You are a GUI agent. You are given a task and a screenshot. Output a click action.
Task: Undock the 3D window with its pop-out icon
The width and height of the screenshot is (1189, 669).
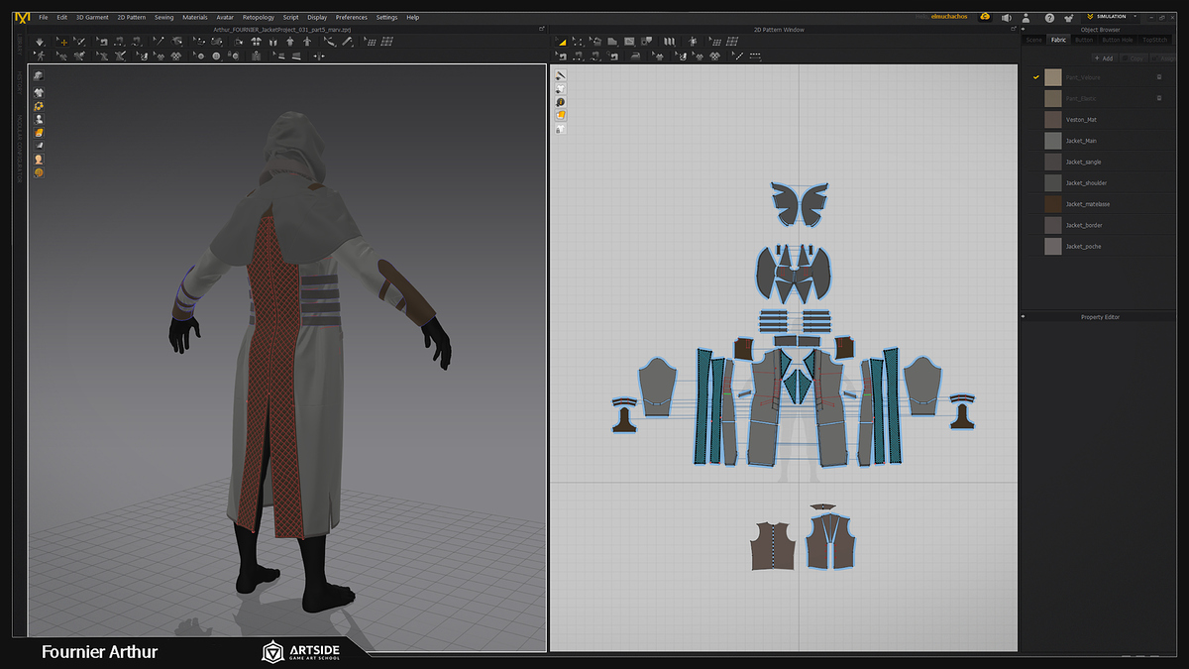click(541, 30)
